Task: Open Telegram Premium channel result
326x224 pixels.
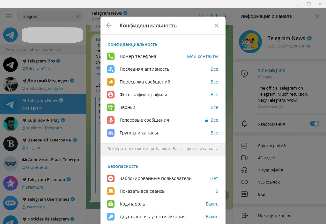Action: [x=43, y=183]
